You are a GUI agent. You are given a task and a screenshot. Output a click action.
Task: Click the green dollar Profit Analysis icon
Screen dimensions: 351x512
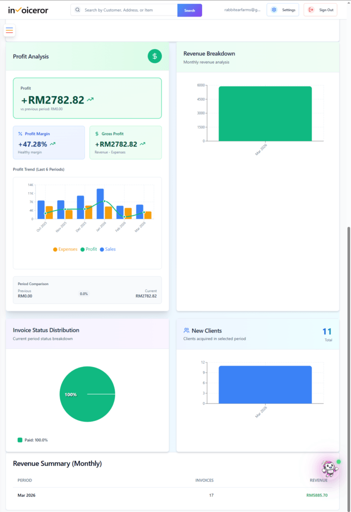point(154,56)
